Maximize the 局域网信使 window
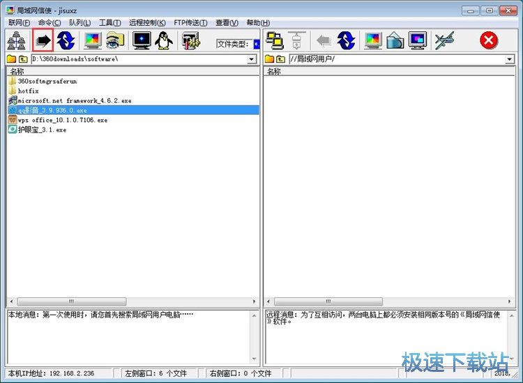 pos(490,11)
